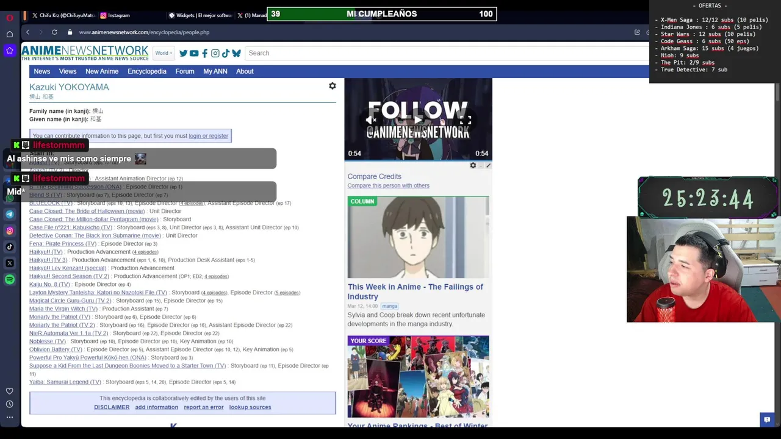Screen dimensions: 781x439
Task: Make the ANN video fullscreen
Action: (466, 120)
